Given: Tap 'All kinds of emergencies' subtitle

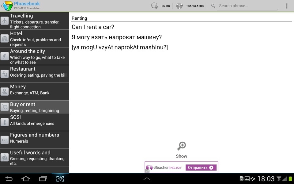Looking at the screenshot, I should pos(32,124).
